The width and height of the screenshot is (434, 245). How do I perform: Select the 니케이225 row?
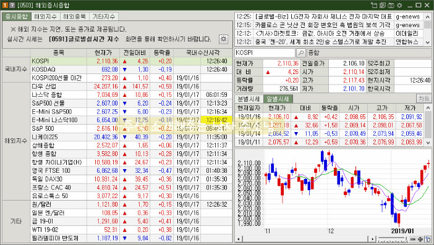tap(132, 137)
